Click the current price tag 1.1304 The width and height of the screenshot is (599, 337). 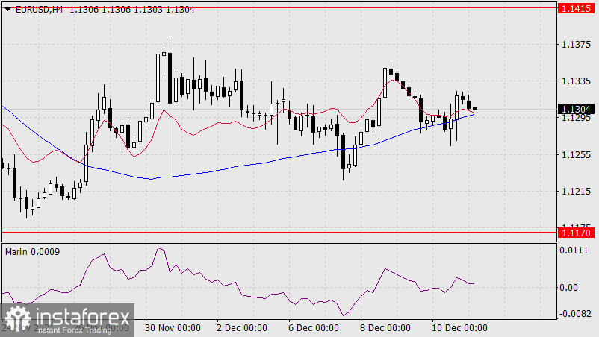[575, 109]
